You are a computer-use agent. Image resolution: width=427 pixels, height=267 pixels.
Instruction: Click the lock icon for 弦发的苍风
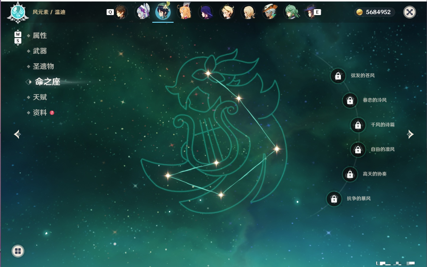pos(338,76)
